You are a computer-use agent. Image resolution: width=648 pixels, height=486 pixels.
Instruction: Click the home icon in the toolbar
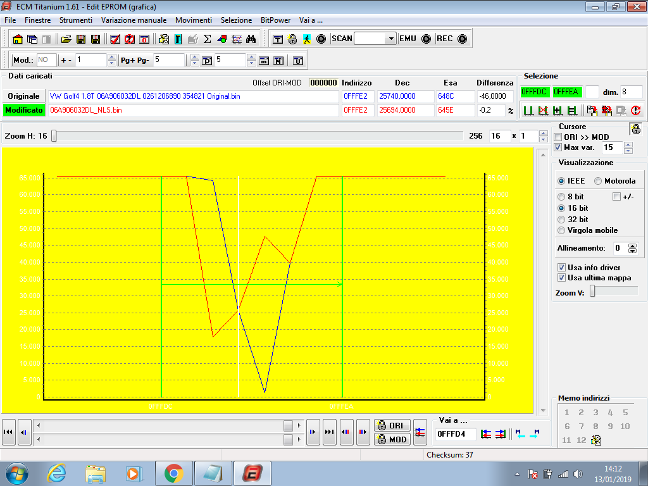pyautogui.click(x=18, y=39)
